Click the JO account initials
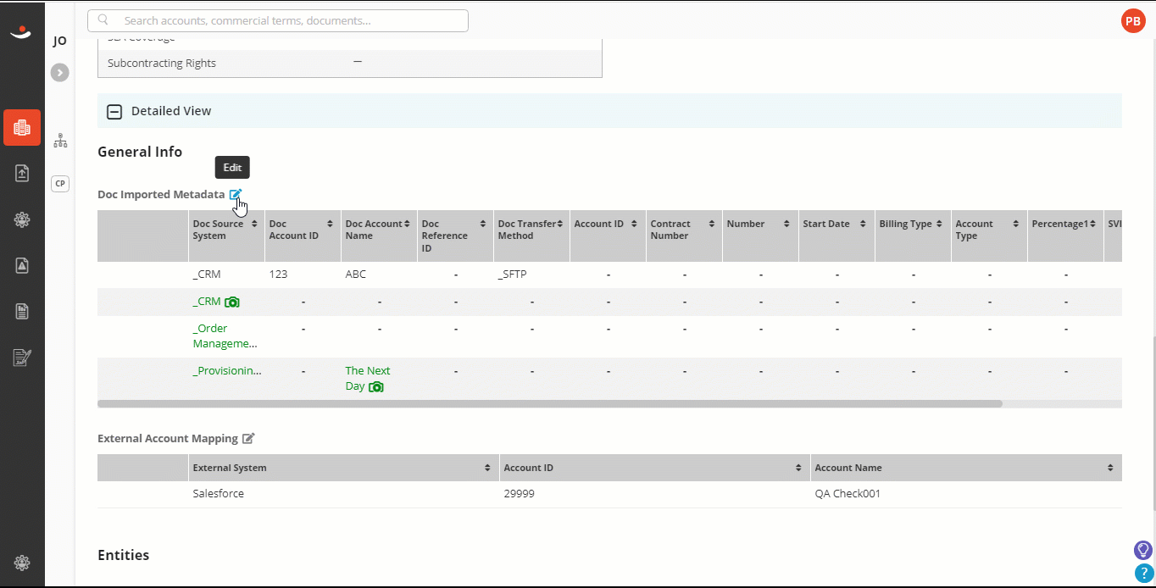This screenshot has height=588, width=1156. 60,41
